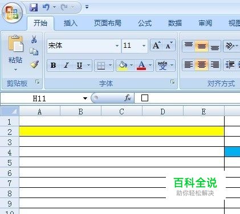Cut the selection with scissors icon
This screenshot has height=214, width=240.
point(34,39)
